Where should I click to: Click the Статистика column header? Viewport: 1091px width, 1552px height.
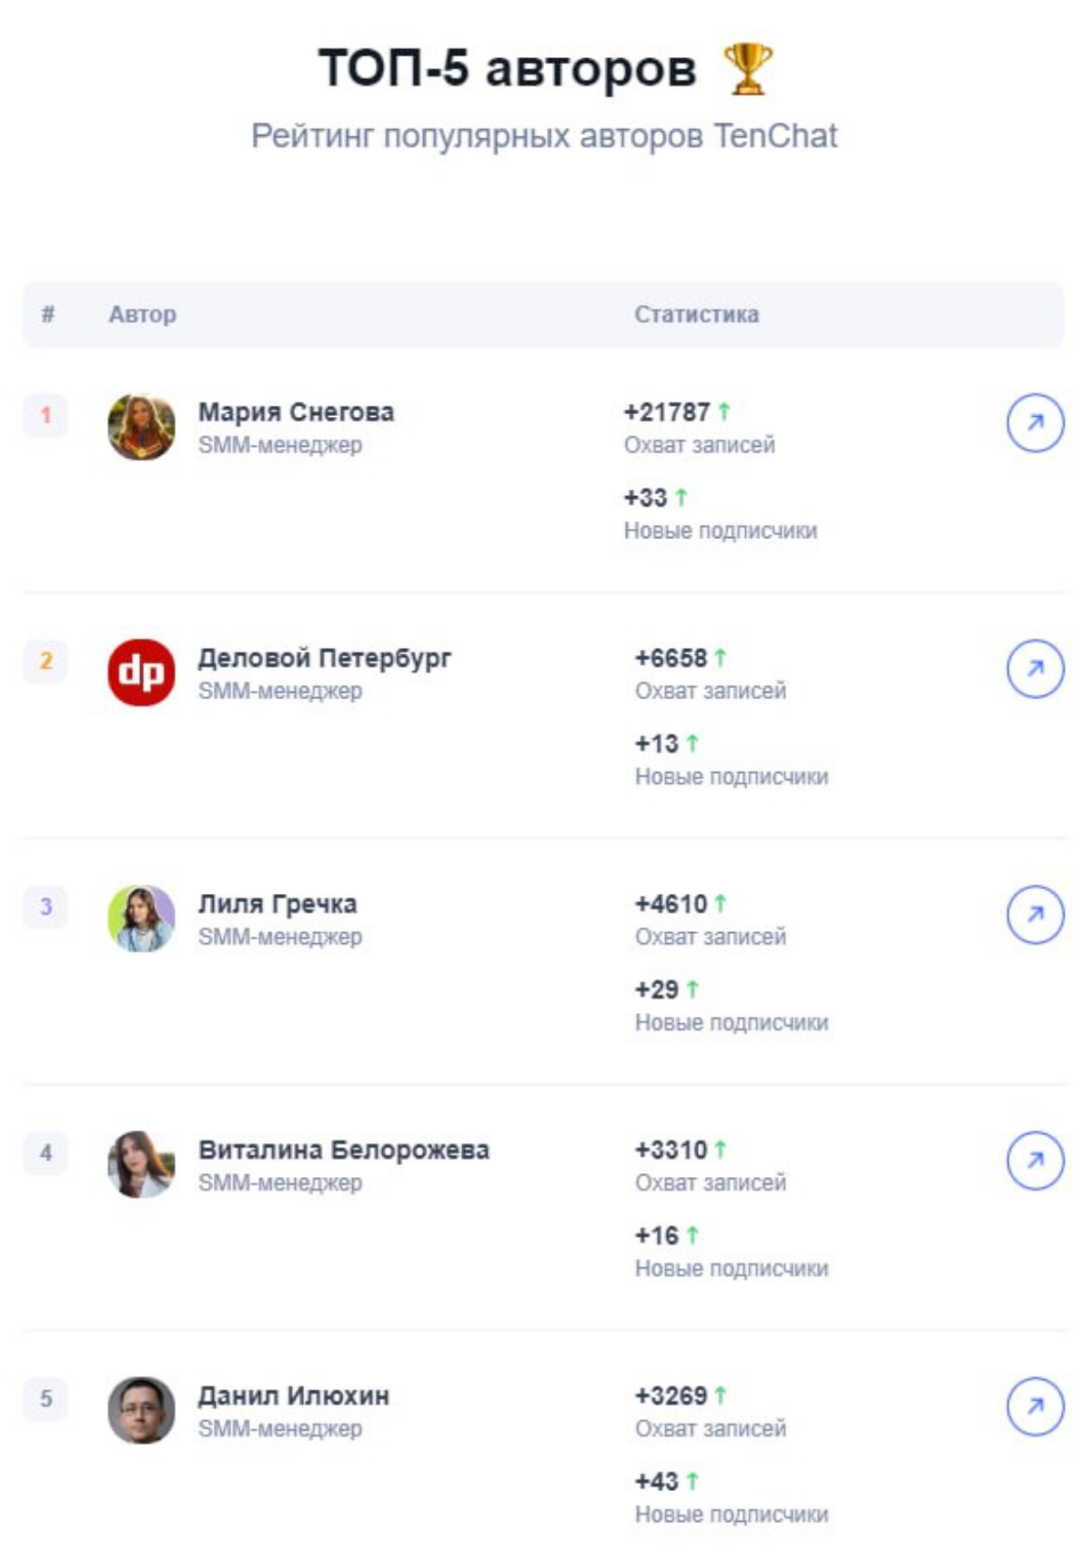pos(696,314)
